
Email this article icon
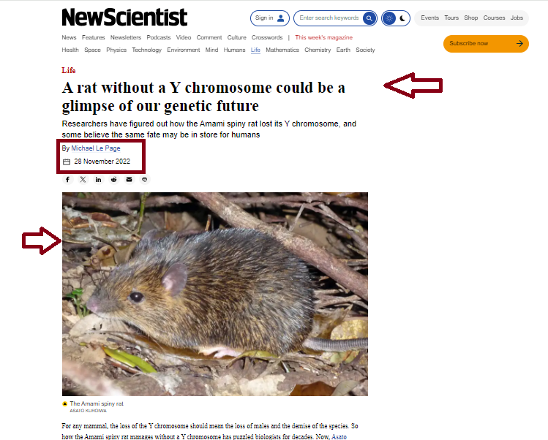129,180
